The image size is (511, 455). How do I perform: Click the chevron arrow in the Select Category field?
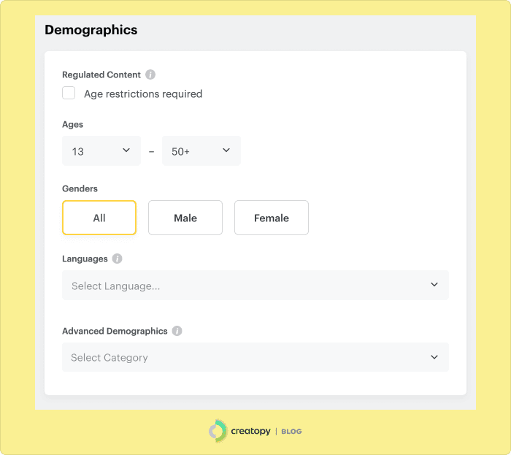[434, 357]
